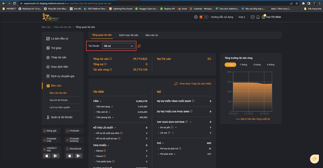Select the 6 tháng chart period
Screen dimensions: 323x168
click(270, 64)
